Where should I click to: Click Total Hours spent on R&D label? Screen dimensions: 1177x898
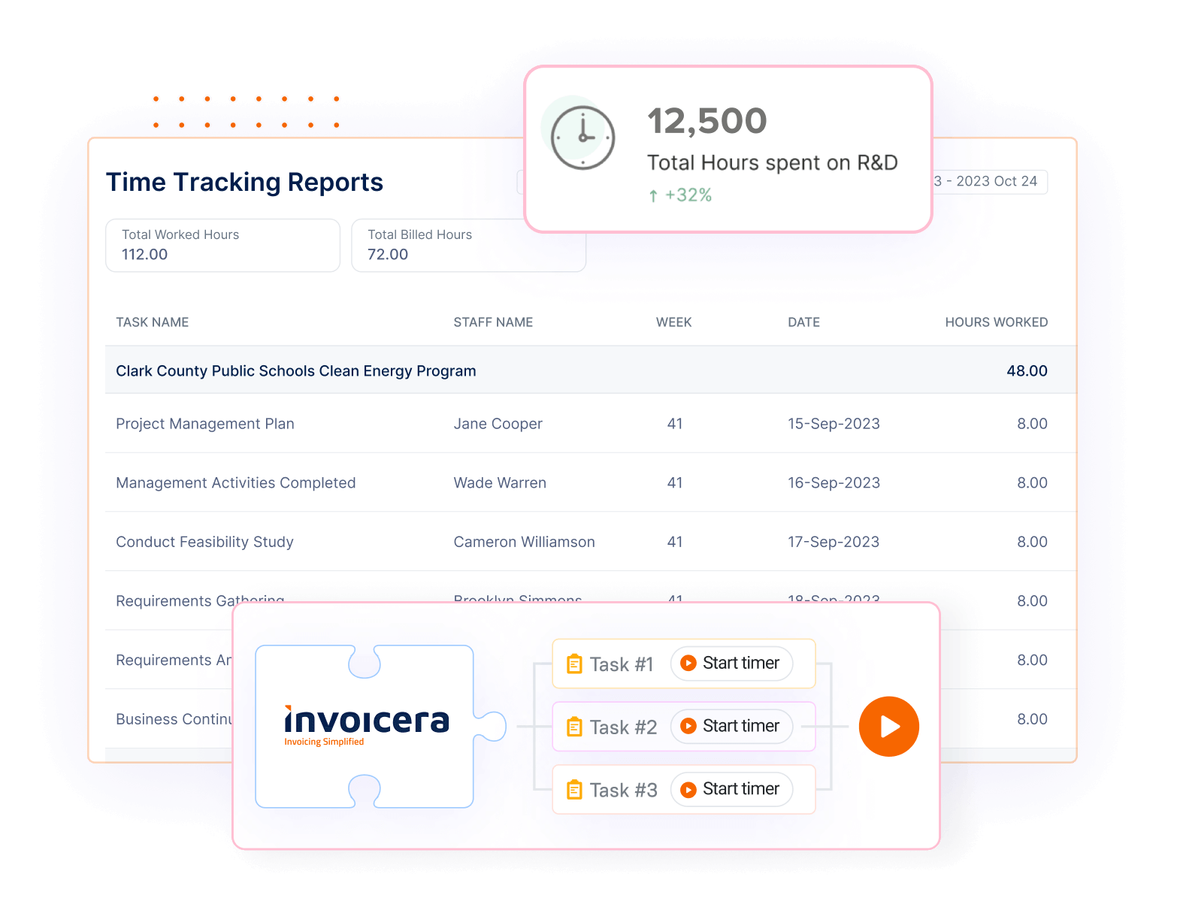point(773,163)
